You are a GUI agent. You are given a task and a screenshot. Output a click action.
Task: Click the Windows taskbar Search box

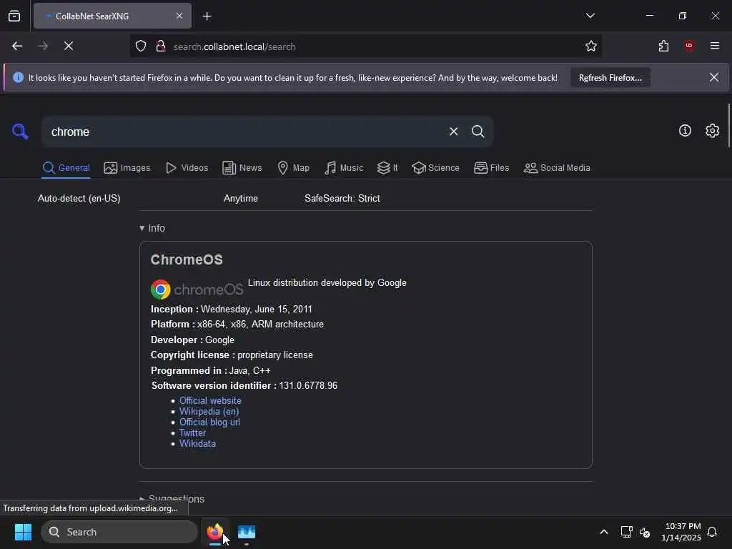click(x=119, y=532)
